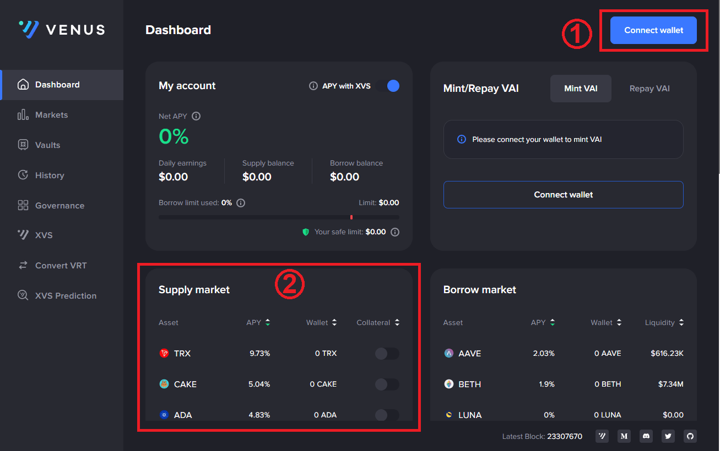
Task: Open Convert VRT from the sidebar
Action: pyautogui.click(x=61, y=265)
